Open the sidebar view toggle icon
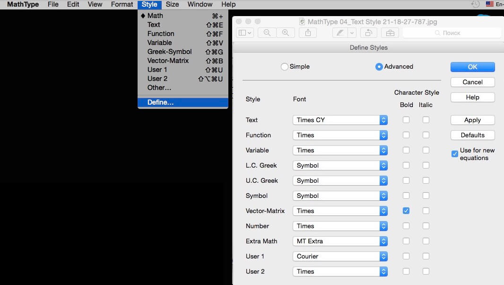Viewport: 504px width, 285px height. pos(245,33)
